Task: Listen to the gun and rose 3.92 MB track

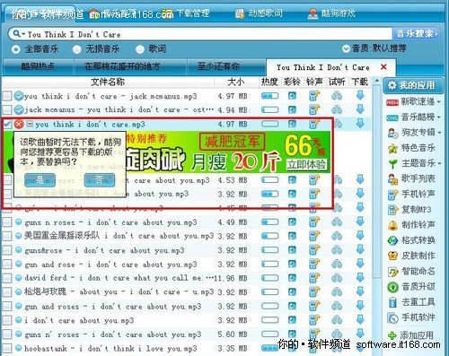Action: [337, 264]
